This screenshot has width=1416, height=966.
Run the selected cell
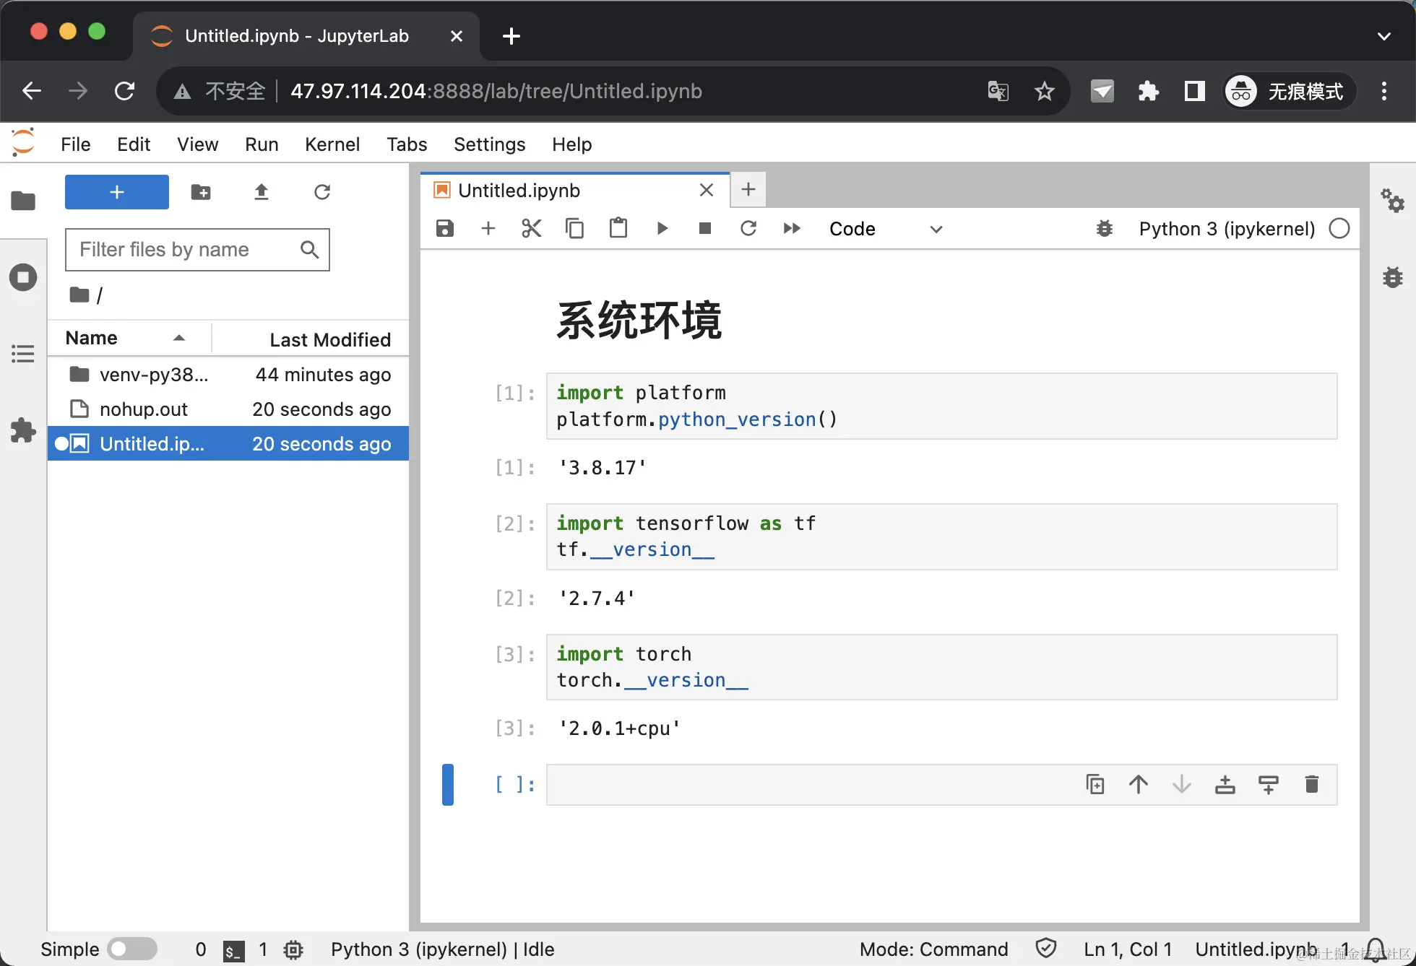662,229
